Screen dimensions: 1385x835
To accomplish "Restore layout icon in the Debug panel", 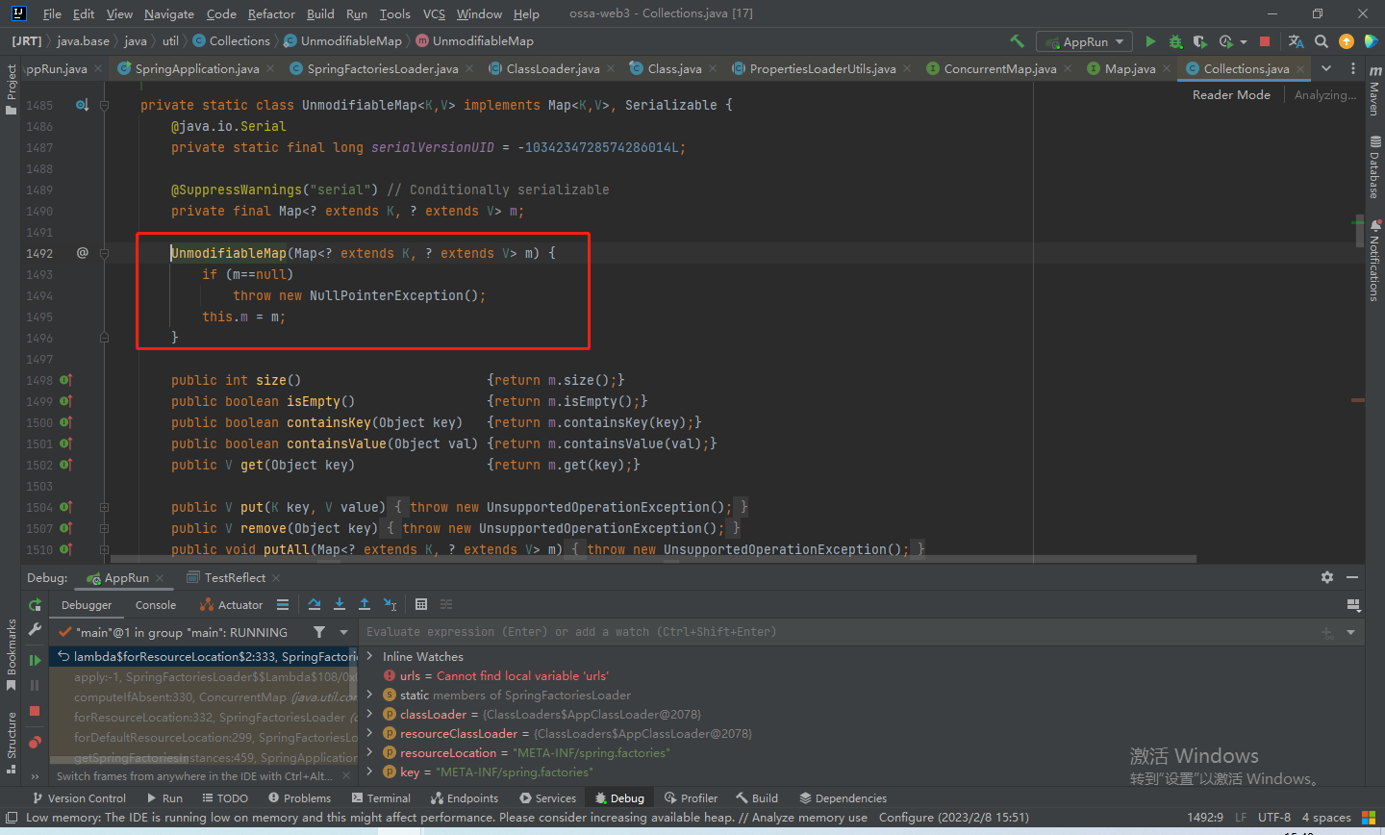I will (1353, 604).
